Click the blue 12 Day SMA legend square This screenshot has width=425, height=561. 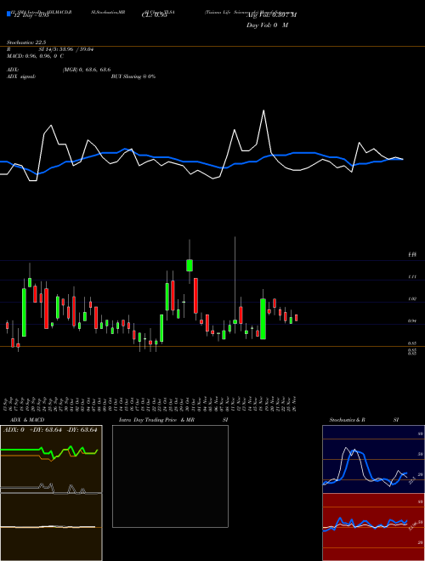click(x=8, y=14)
